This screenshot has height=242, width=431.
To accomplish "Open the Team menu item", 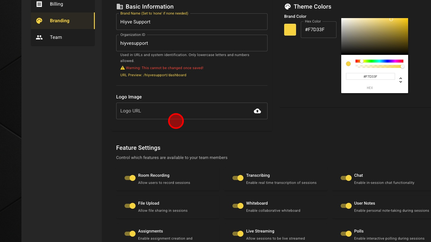I will tap(56, 37).
